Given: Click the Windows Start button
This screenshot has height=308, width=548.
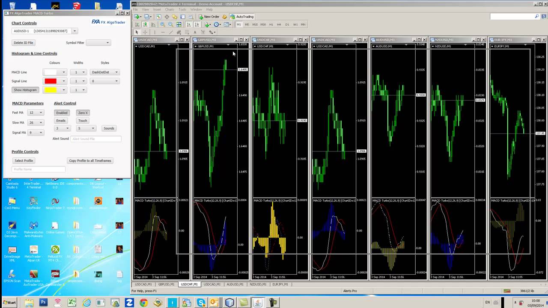Looking at the screenshot, I should pyautogui.click(x=9, y=302).
